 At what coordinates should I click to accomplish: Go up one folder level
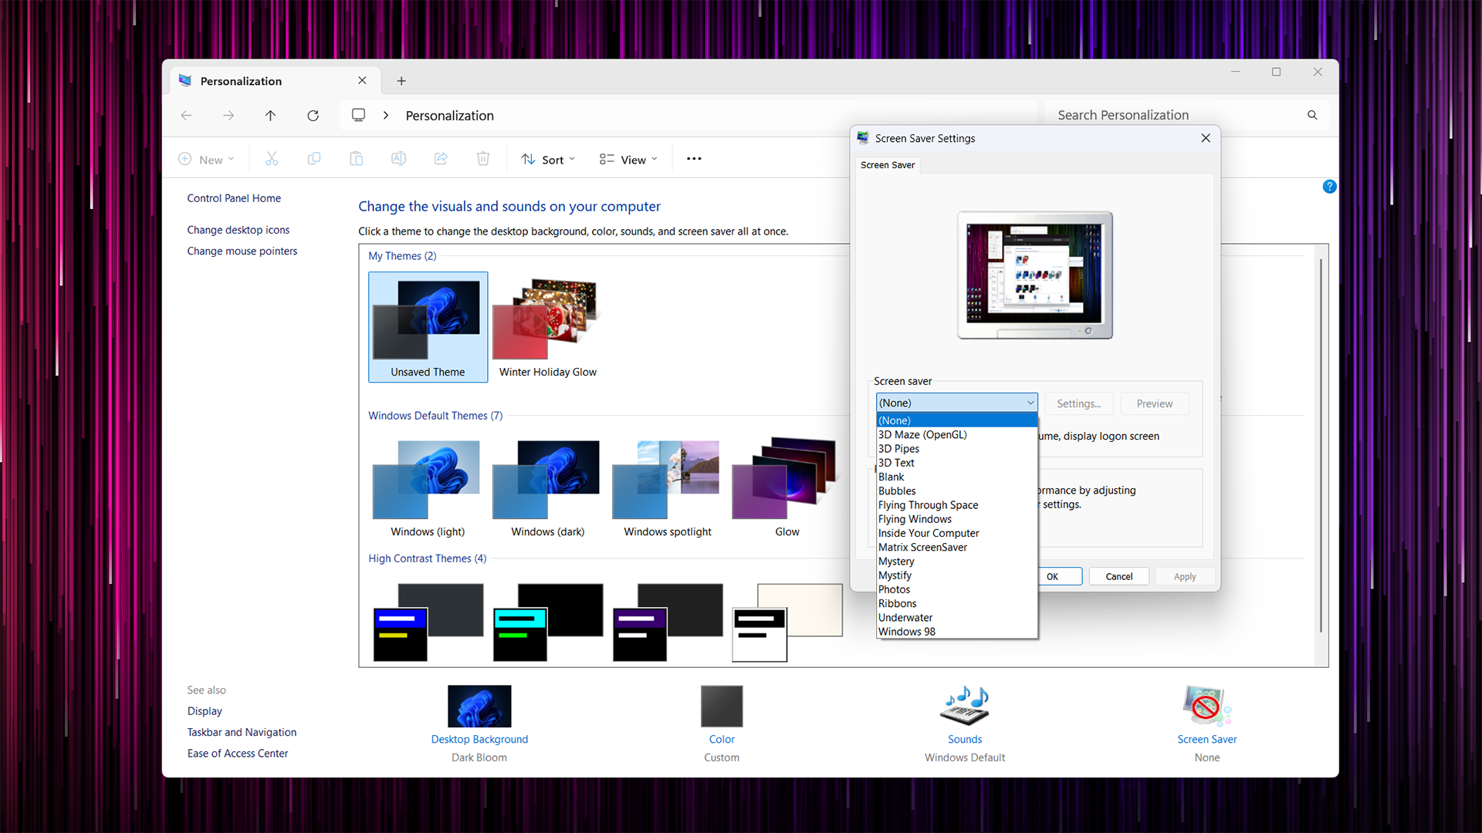270,116
